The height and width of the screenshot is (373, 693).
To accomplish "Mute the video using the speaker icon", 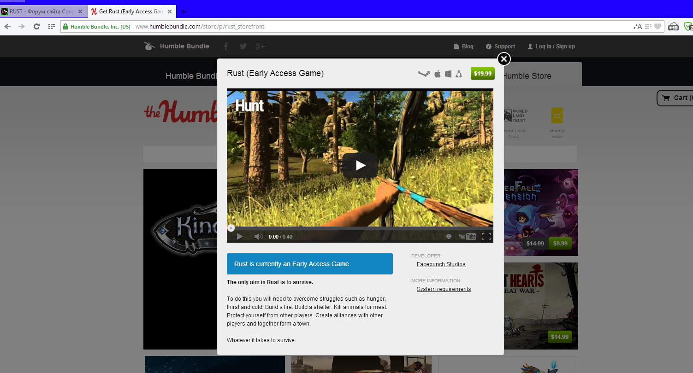I will click(258, 237).
